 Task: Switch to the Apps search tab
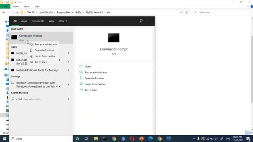(x=24, y=21)
